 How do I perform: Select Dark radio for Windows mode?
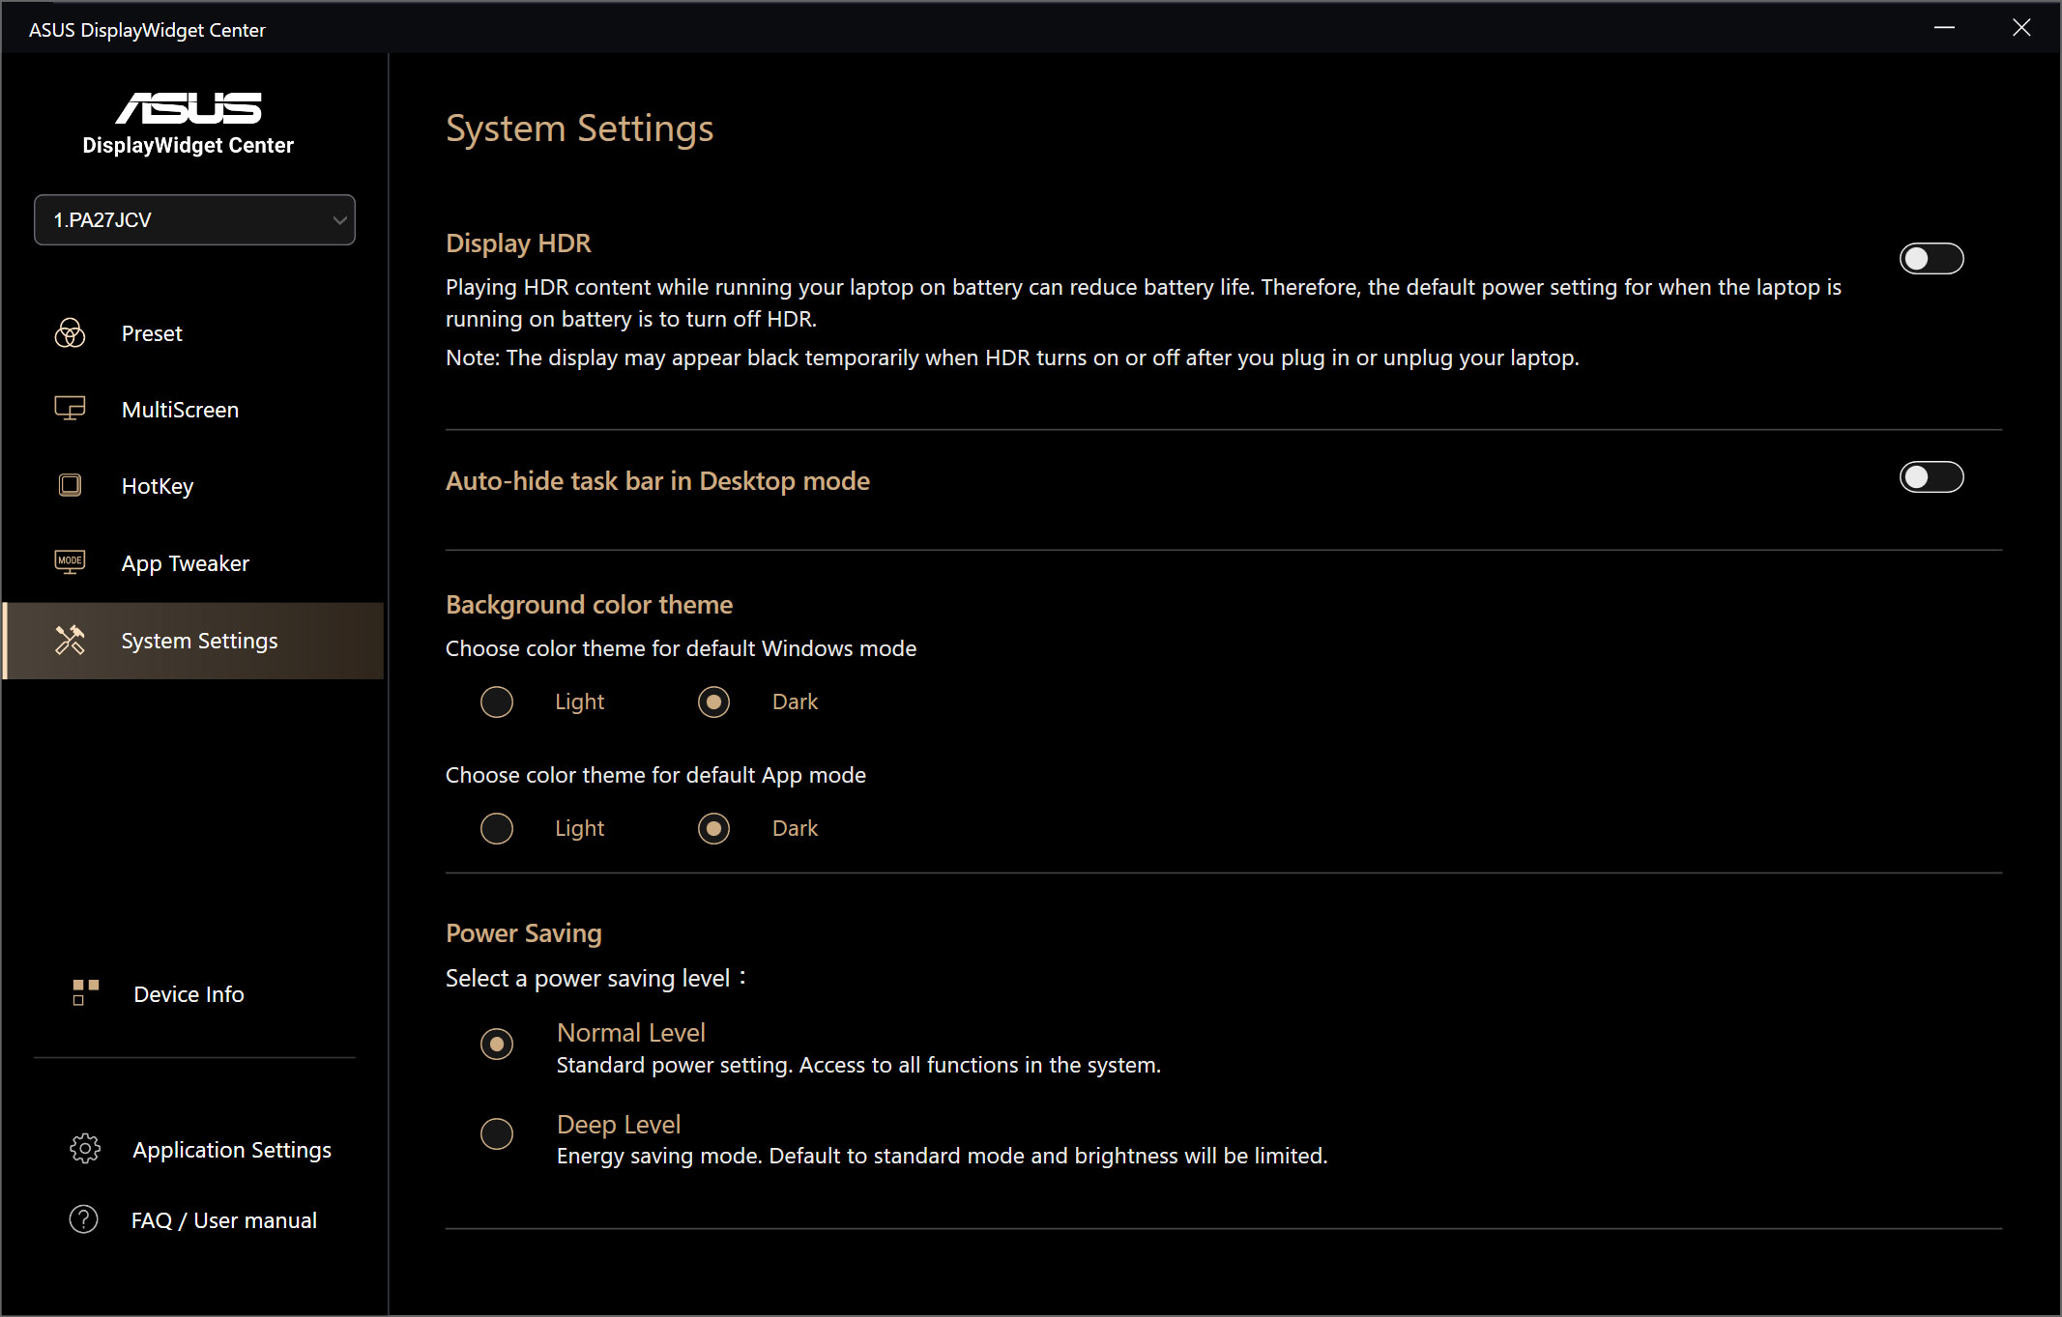click(x=713, y=701)
